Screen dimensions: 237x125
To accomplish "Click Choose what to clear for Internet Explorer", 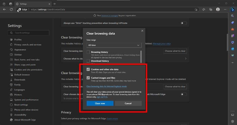I will pos(175,86).
